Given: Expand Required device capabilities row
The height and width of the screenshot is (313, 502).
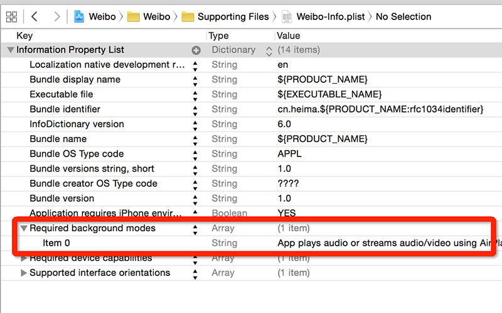Looking at the screenshot, I should (24, 258).
